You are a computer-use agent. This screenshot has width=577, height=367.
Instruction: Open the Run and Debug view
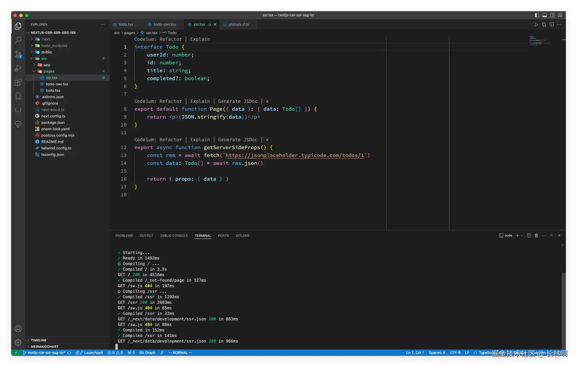18,68
